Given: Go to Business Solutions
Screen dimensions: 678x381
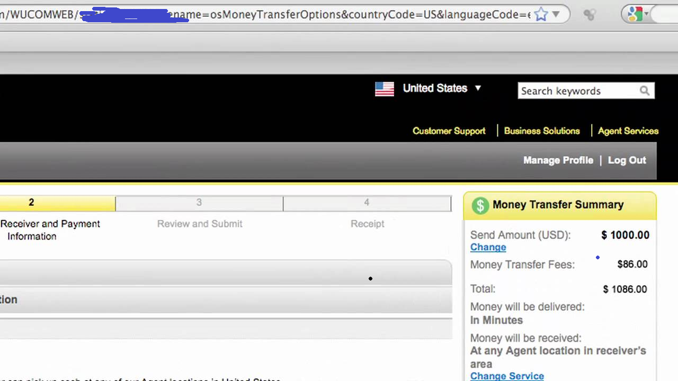Looking at the screenshot, I should pos(542,131).
